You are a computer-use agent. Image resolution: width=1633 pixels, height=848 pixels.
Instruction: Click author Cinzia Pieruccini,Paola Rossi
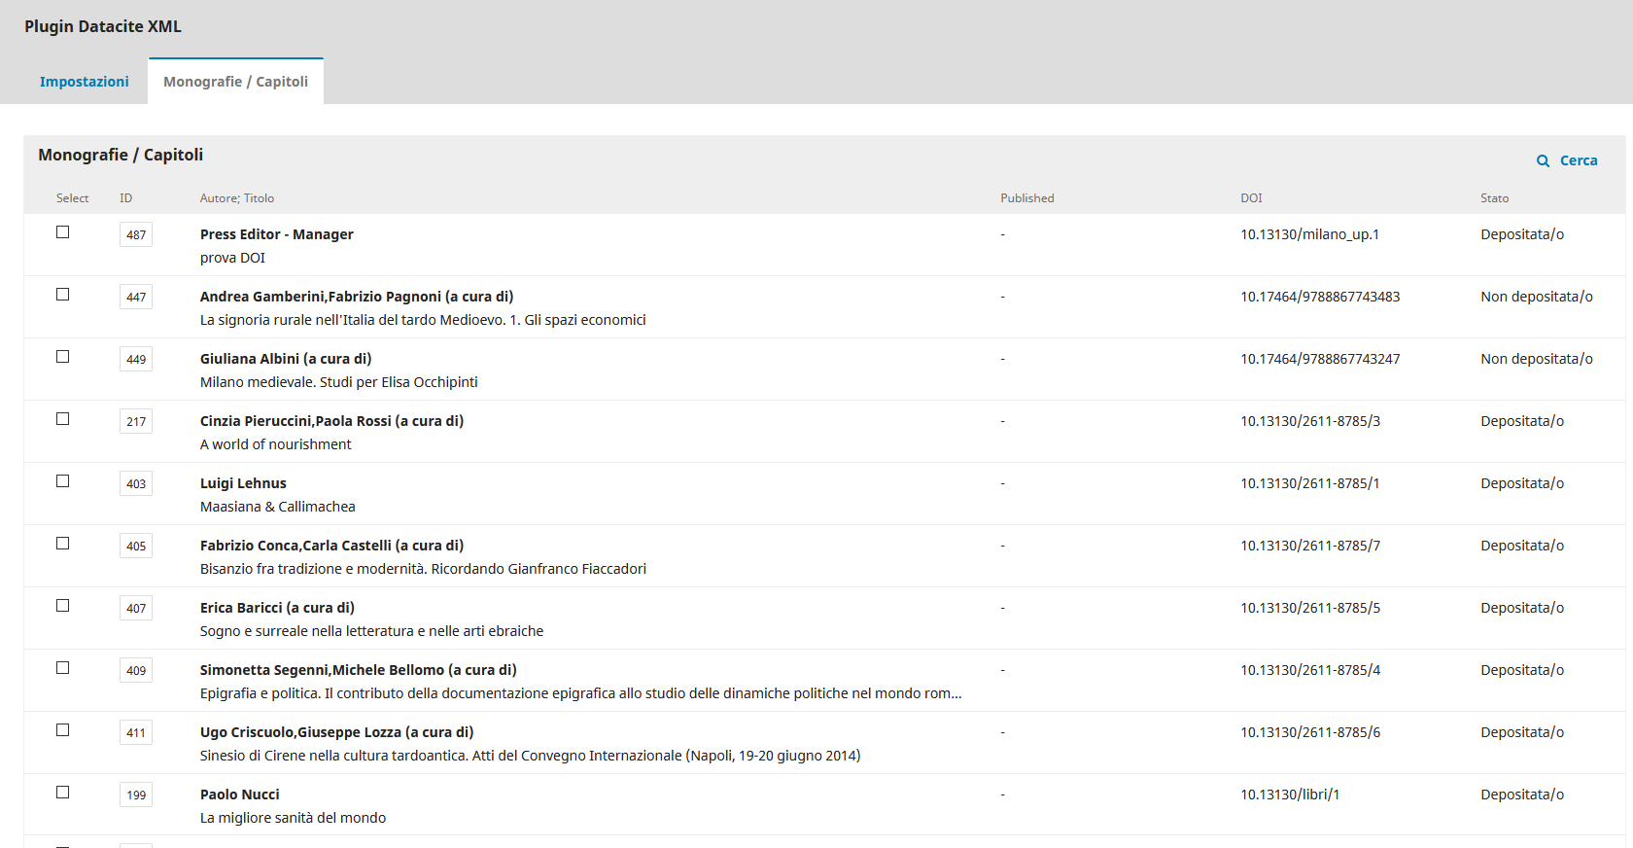[x=331, y=421]
